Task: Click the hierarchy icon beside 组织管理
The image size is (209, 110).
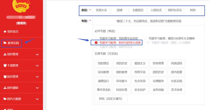Action: (x=5, y=54)
